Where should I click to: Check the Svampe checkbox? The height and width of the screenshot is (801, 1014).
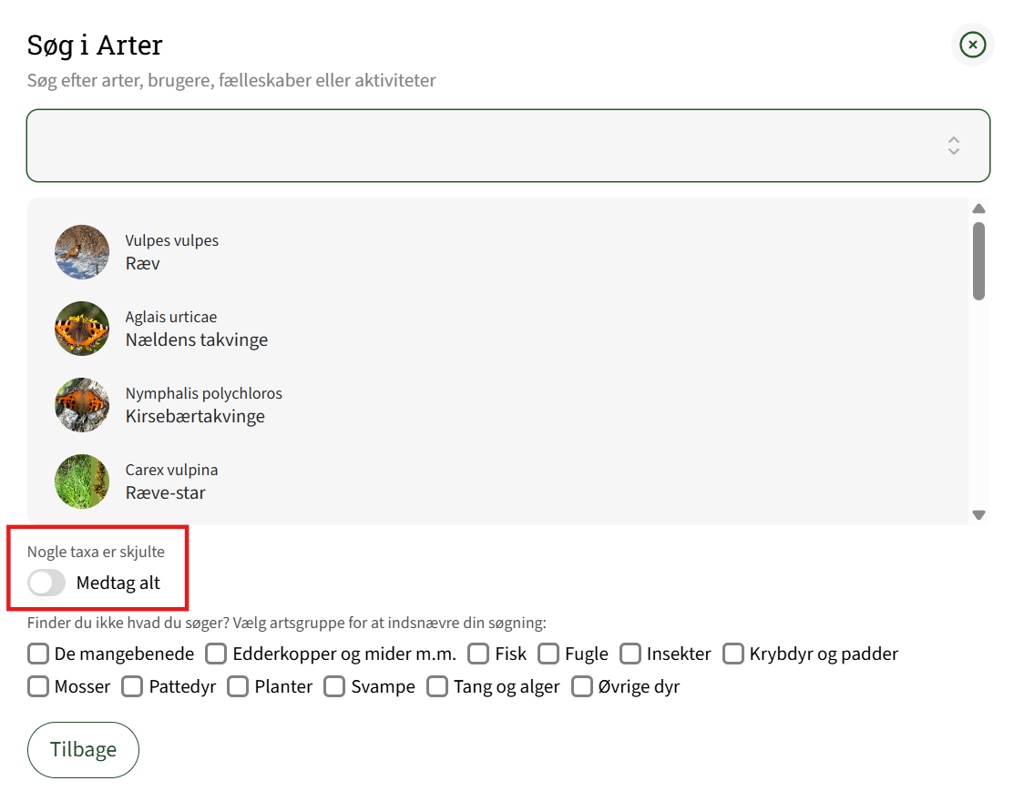334,686
